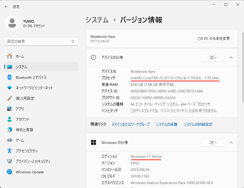Open Privacy and Security shield icon
The image size is (244, 188).
point(9,161)
